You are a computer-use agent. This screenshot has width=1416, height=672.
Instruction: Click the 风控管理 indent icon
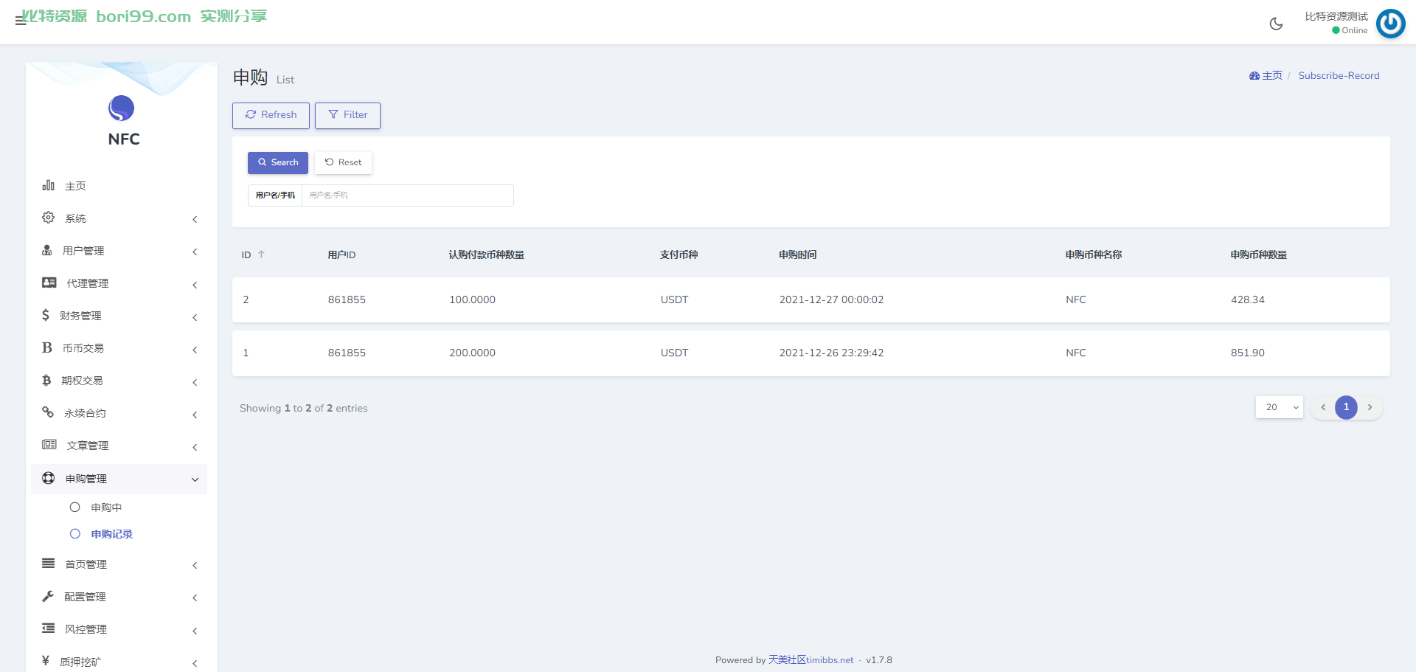[49, 628]
